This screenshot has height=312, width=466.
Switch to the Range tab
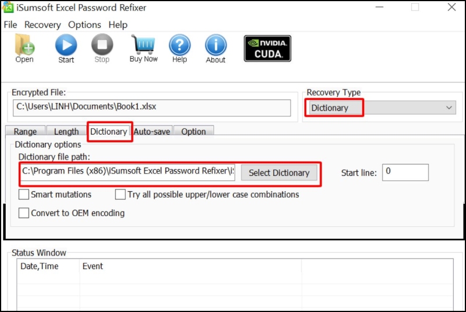[x=25, y=132]
